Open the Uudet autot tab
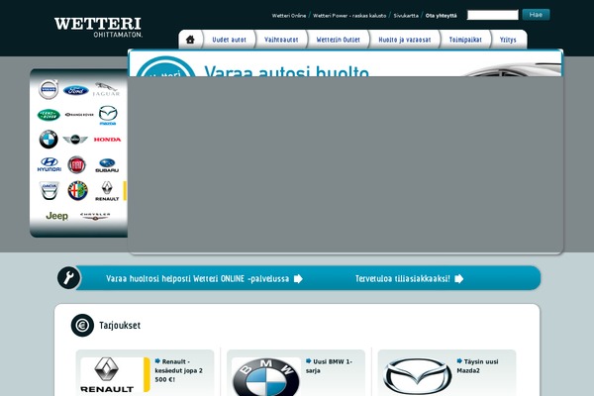 tap(230, 40)
